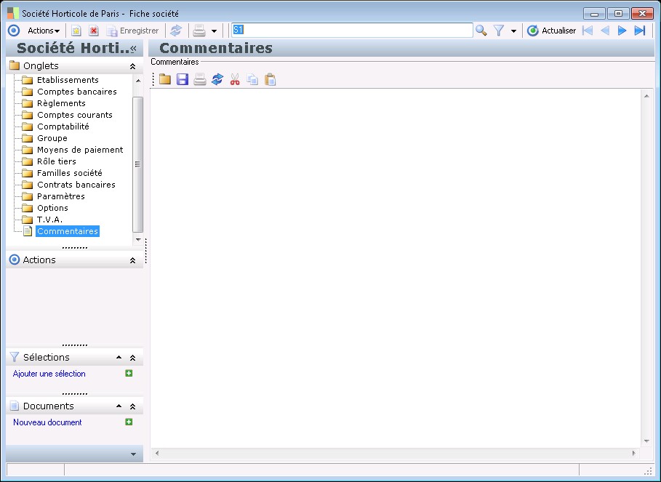This screenshot has height=482, width=661.
Task: Click Nouveau document link
Action: 47,422
